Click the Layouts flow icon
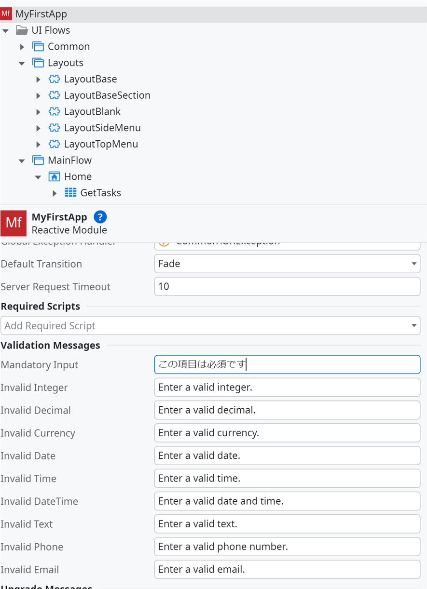427x589 pixels. pyautogui.click(x=38, y=63)
